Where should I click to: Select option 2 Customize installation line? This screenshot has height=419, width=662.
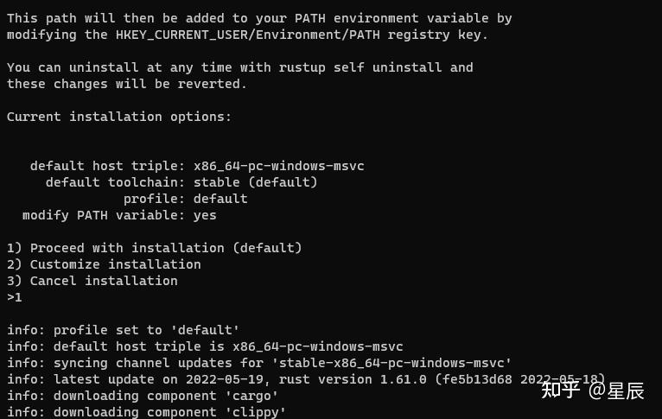[x=104, y=264]
